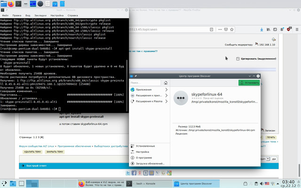Click the Firefox page vertical scrollbar

299,171
